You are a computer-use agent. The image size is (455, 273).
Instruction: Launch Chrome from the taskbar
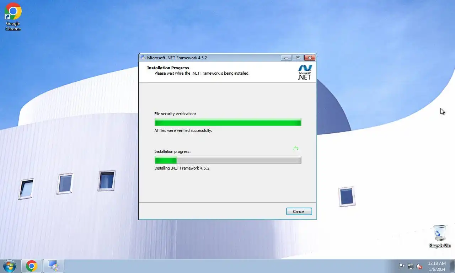[32, 266]
